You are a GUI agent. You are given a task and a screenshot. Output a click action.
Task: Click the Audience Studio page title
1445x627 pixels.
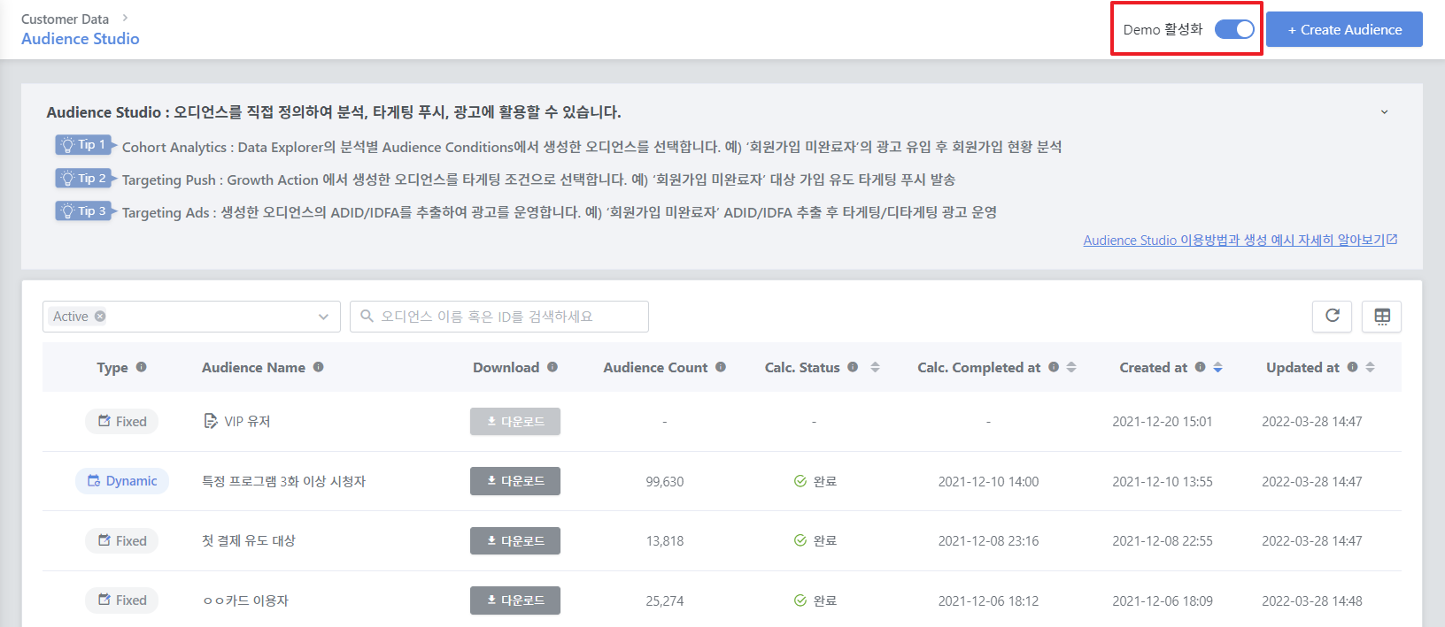tap(81, 39)
